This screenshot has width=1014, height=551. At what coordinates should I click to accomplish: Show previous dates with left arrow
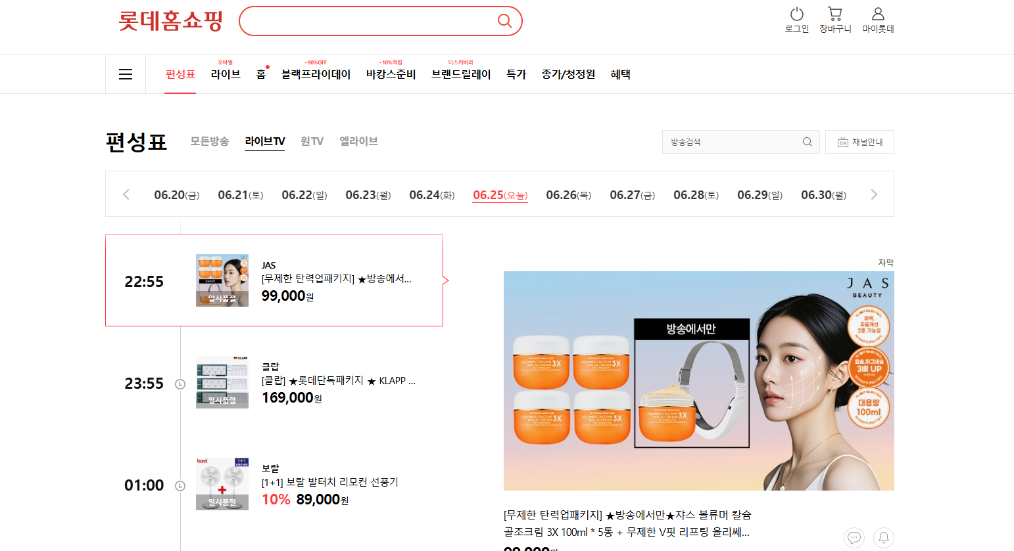coord(126,194)
